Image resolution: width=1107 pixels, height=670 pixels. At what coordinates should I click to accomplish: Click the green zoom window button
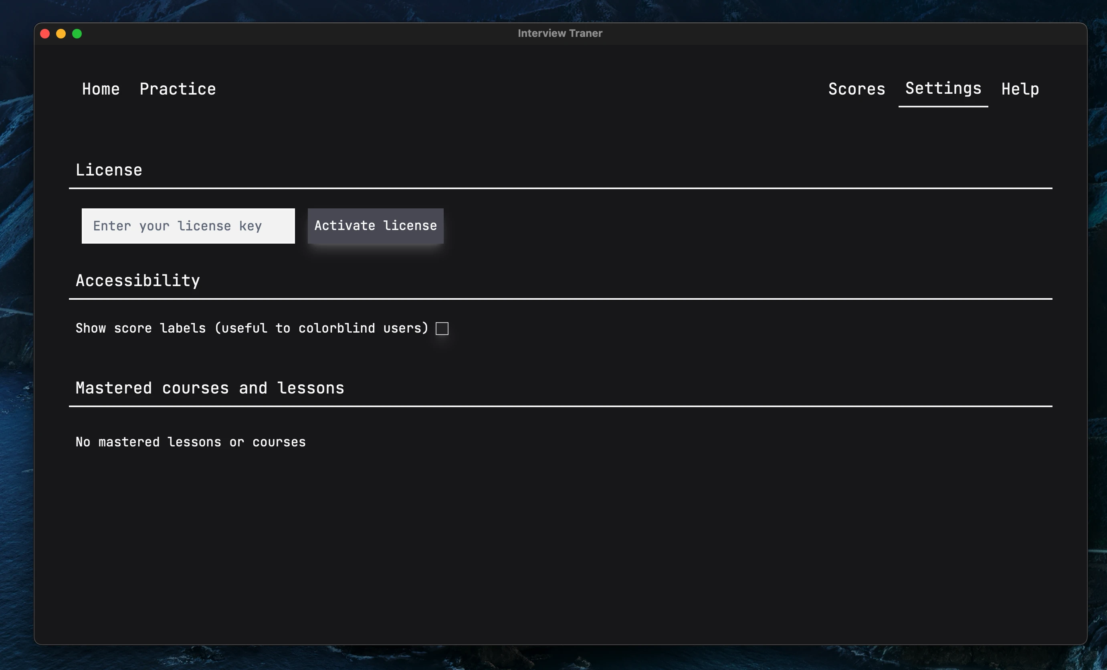pos(77,33)
